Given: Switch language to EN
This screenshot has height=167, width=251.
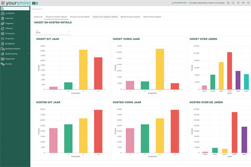Looking at the screenshot, I should pyautogui.click(x=243, y=3).
